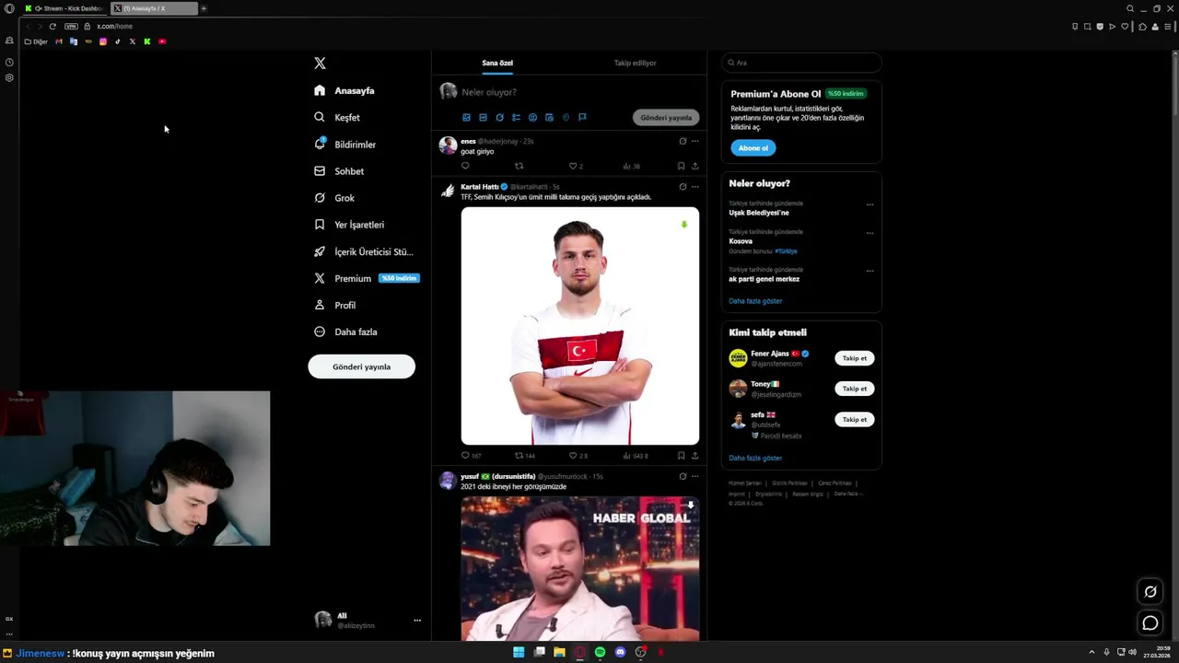The width and height of the screenshot is (1179, 663).
Task: Repost Kartal Hattı post
Action: pyautogui.click(x=519, y=455)
